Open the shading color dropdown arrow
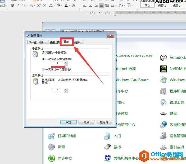Image resolution: width=186 pixels, height=164 pixels. point(124,5)
